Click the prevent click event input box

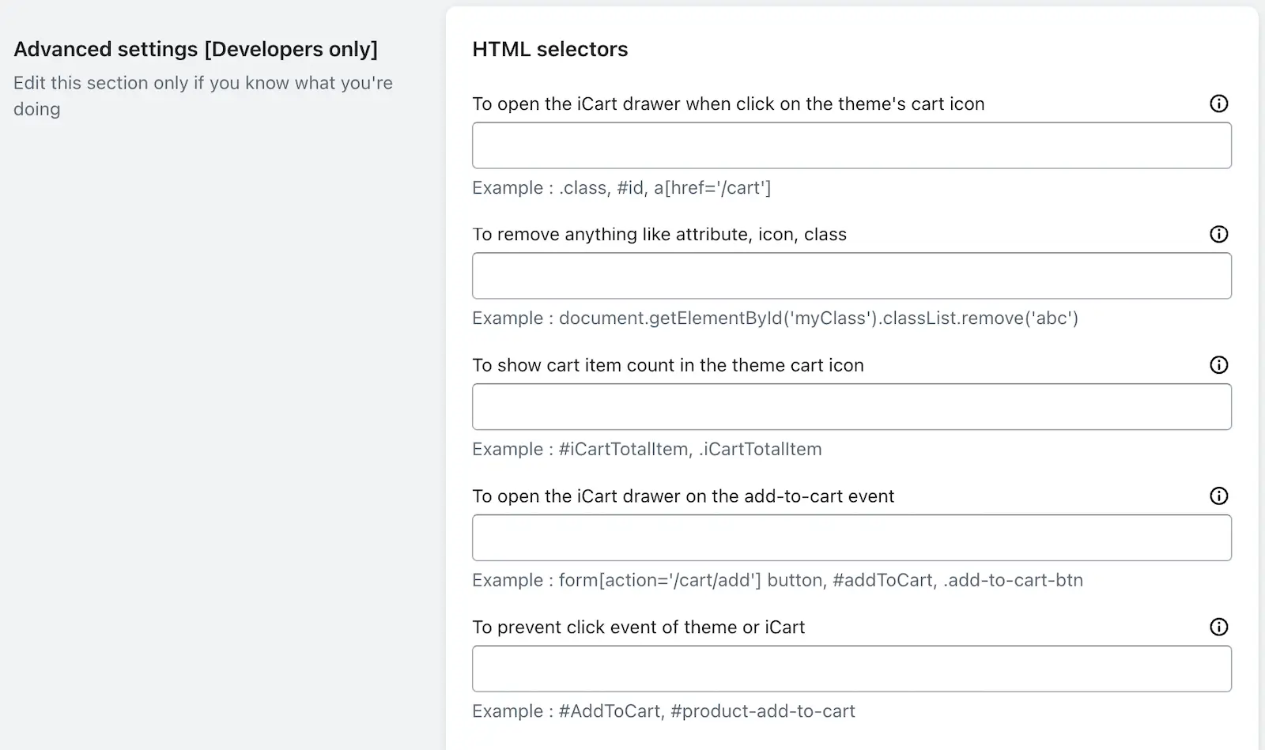coord(852,669)
